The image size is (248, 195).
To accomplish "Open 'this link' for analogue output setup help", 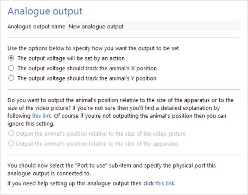I will [x=165, y=183].
